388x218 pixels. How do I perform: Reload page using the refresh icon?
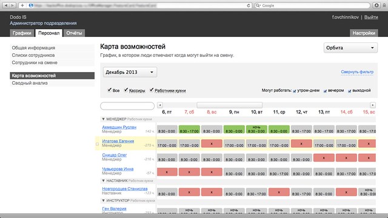click(x=249, y=5)
